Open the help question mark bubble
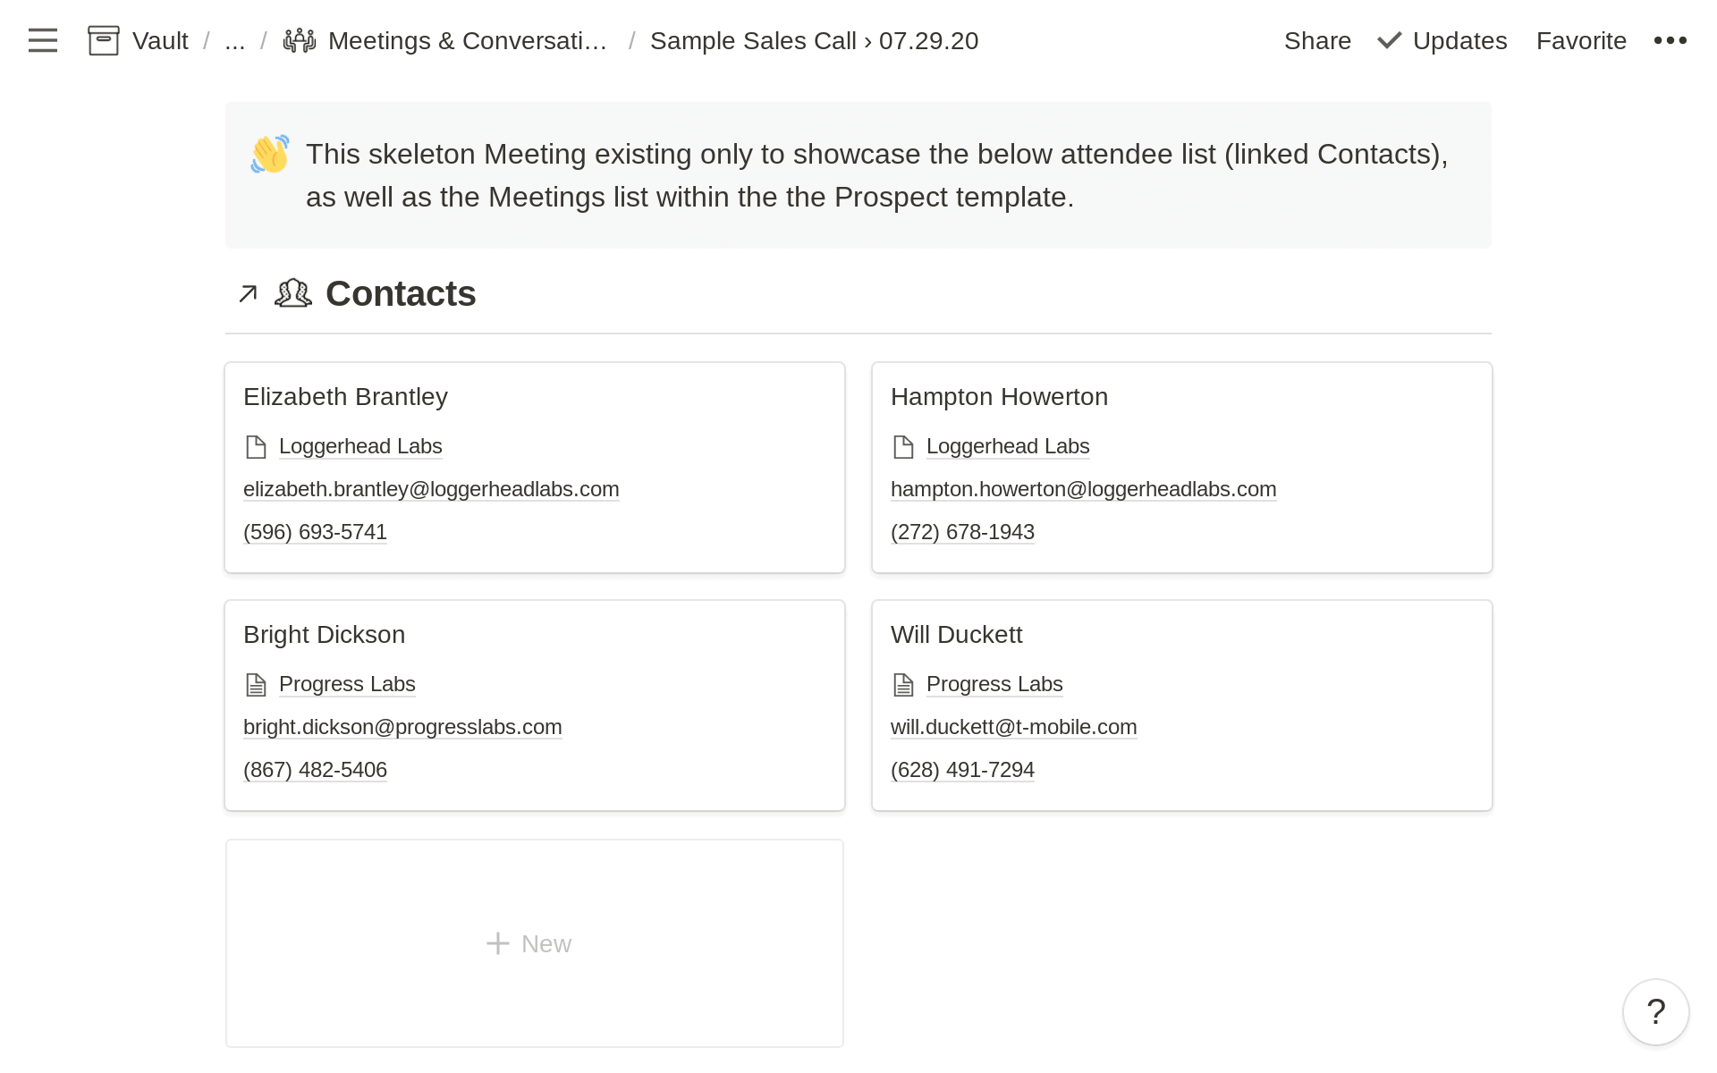1717x1073 pixels. coord(1655,1011)
